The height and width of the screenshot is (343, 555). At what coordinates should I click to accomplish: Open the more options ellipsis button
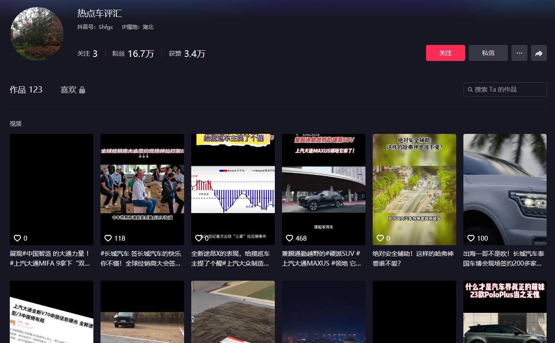[519, 53]
